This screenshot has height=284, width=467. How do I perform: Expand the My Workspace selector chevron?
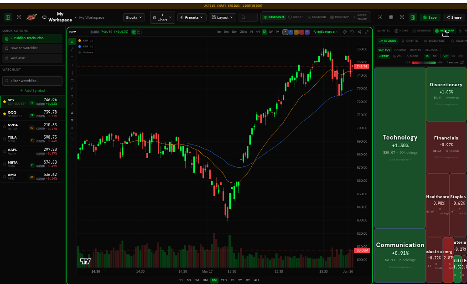75,18
